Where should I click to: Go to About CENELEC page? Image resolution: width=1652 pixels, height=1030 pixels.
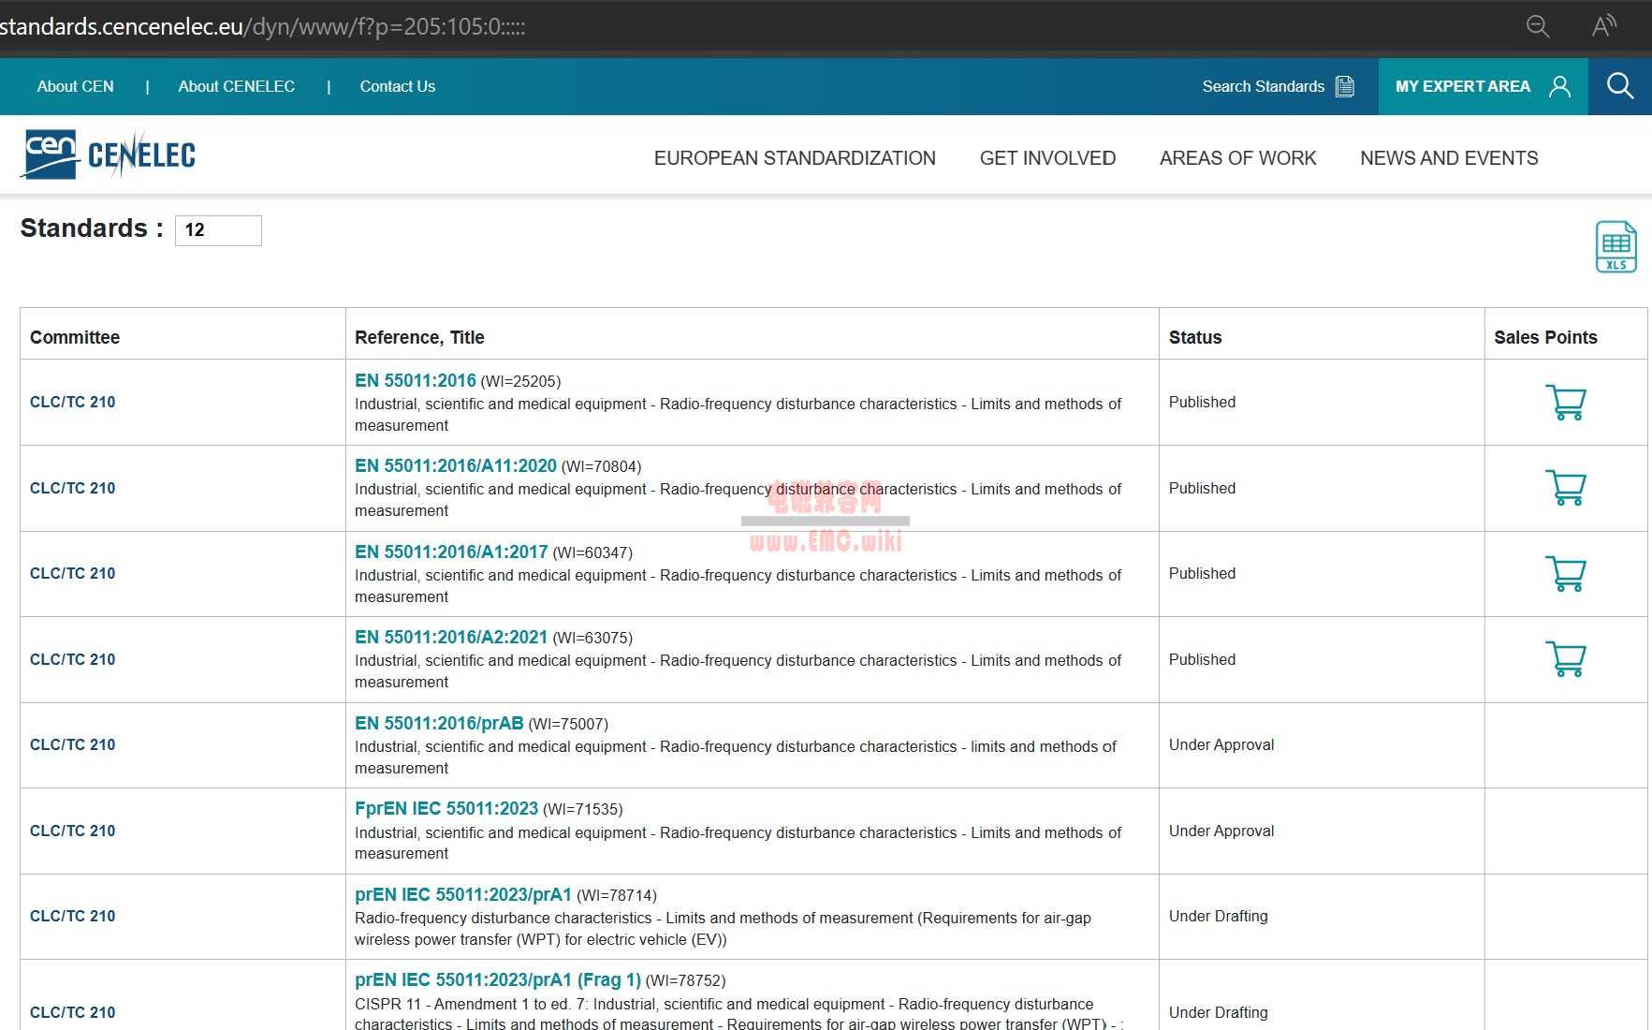click(236, 86)
